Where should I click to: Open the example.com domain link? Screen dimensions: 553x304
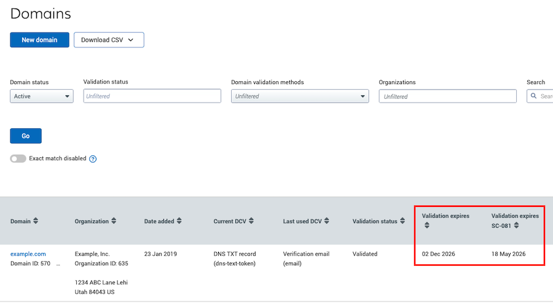point(28,254)
